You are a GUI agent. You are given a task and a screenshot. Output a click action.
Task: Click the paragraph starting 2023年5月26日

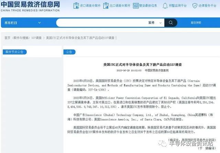[x=142, y=102]
